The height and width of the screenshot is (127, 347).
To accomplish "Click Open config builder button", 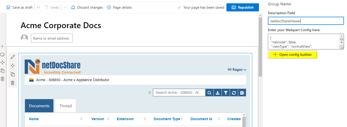I will point(292,55).
